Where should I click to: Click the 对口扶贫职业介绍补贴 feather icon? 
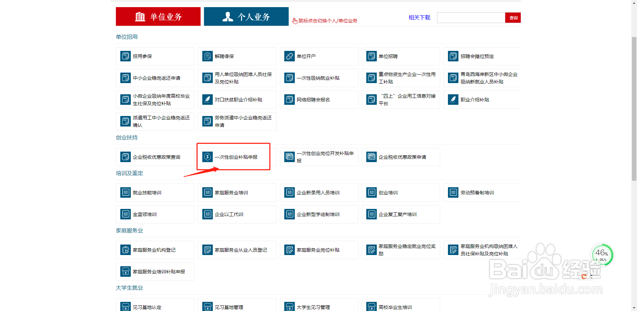tap(207, 100)
